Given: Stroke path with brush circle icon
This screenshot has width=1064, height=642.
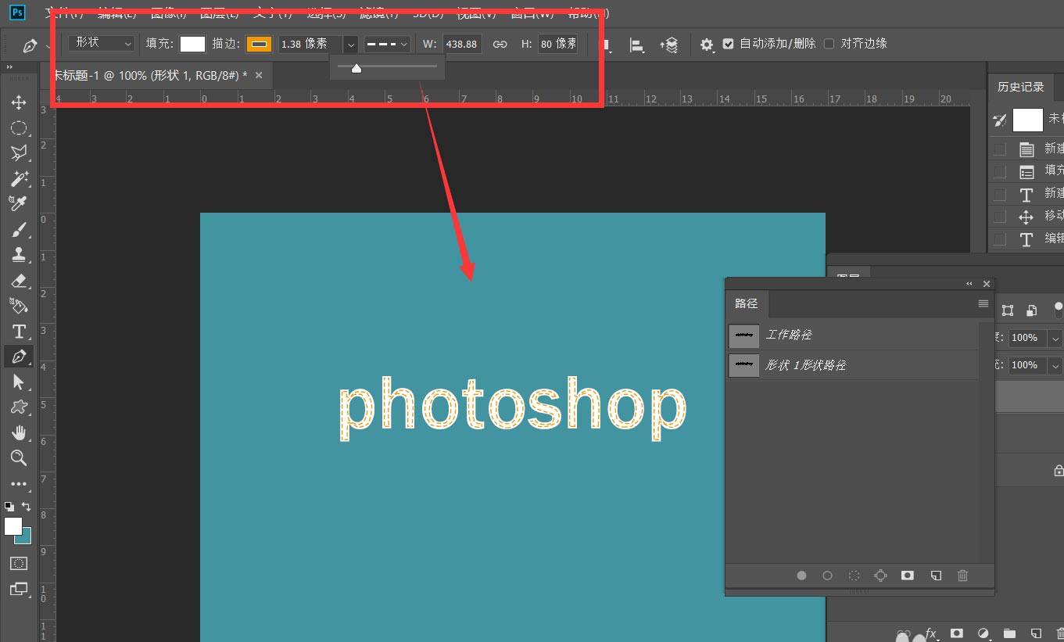Looking at the screenshot, I should point(827,576).
